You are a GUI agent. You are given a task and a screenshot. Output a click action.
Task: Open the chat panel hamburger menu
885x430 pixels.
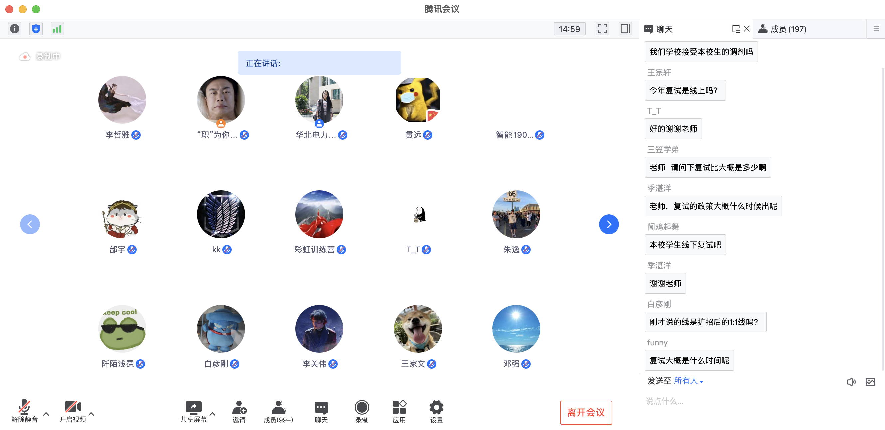click(876, 29)
